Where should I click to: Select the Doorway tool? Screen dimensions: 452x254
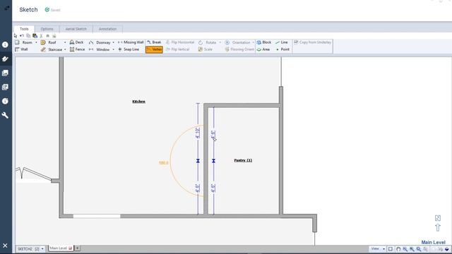[x=100, y=42]
